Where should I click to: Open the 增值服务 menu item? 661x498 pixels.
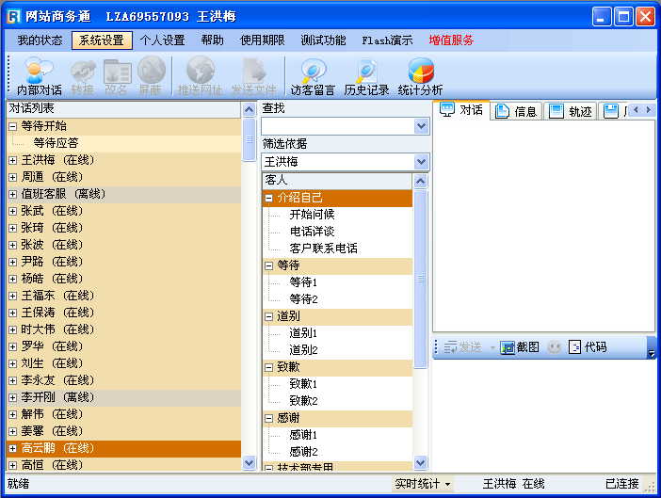click(x=451, y=40)
